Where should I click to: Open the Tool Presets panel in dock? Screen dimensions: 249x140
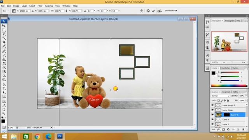coord(207,35)
